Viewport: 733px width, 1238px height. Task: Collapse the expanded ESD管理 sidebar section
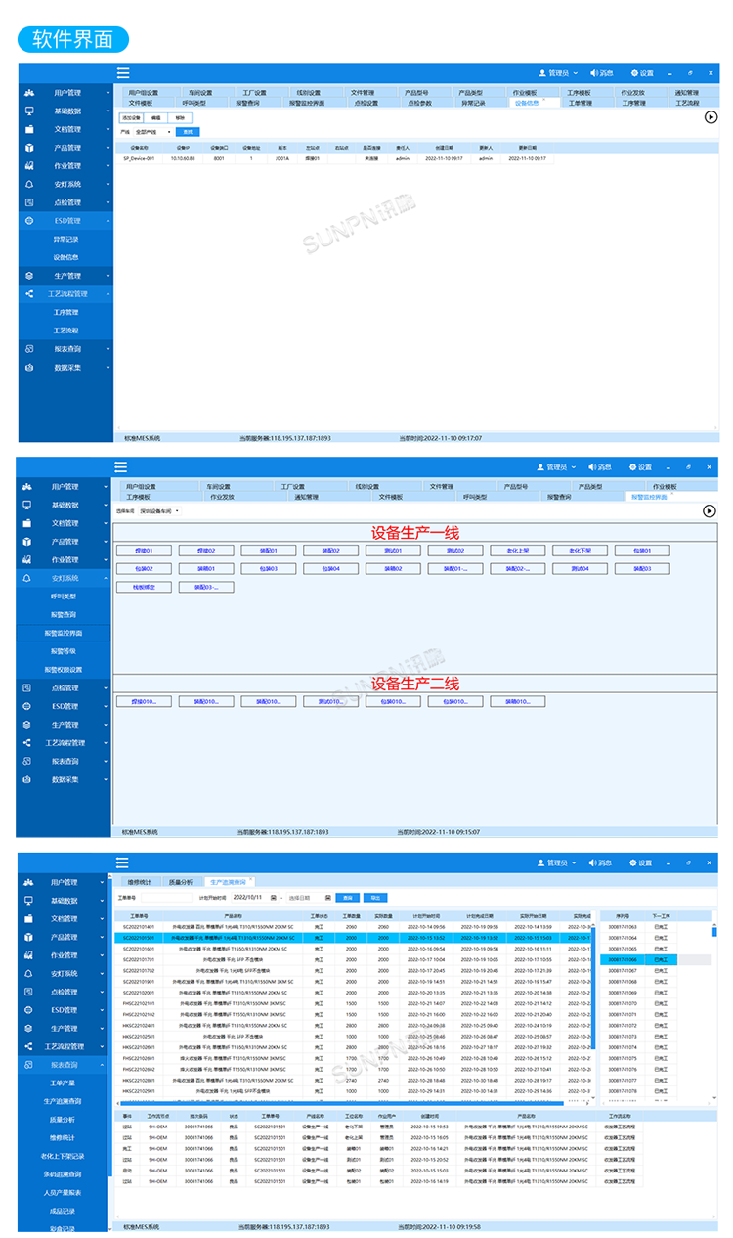pyautogui.click(x=108, y=221)
